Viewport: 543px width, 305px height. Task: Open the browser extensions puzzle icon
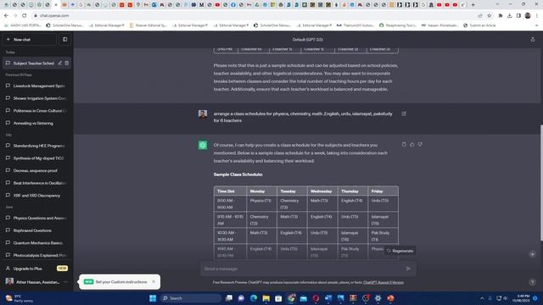pos(501,15)
